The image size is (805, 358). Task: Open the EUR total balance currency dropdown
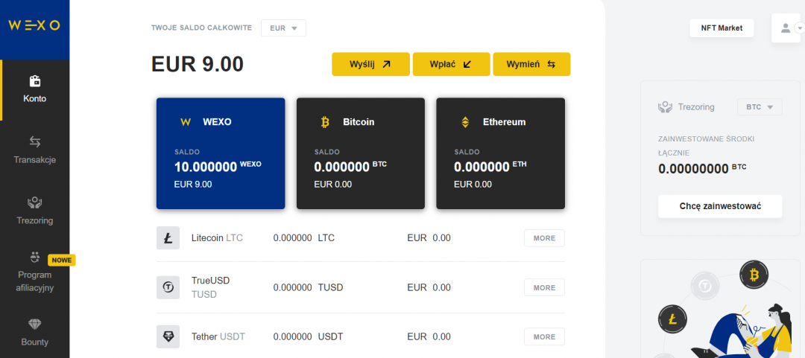click(x=283, y=28)
